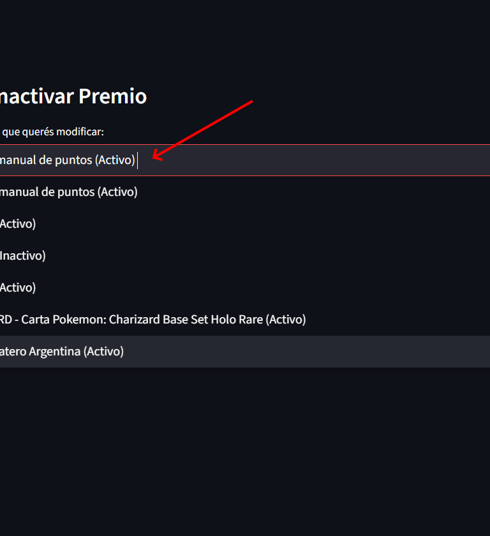The image size is (490, 536).
Task: Choose the "(Activo)" option directly below the Inactivo entry
Action: (18, 288)
